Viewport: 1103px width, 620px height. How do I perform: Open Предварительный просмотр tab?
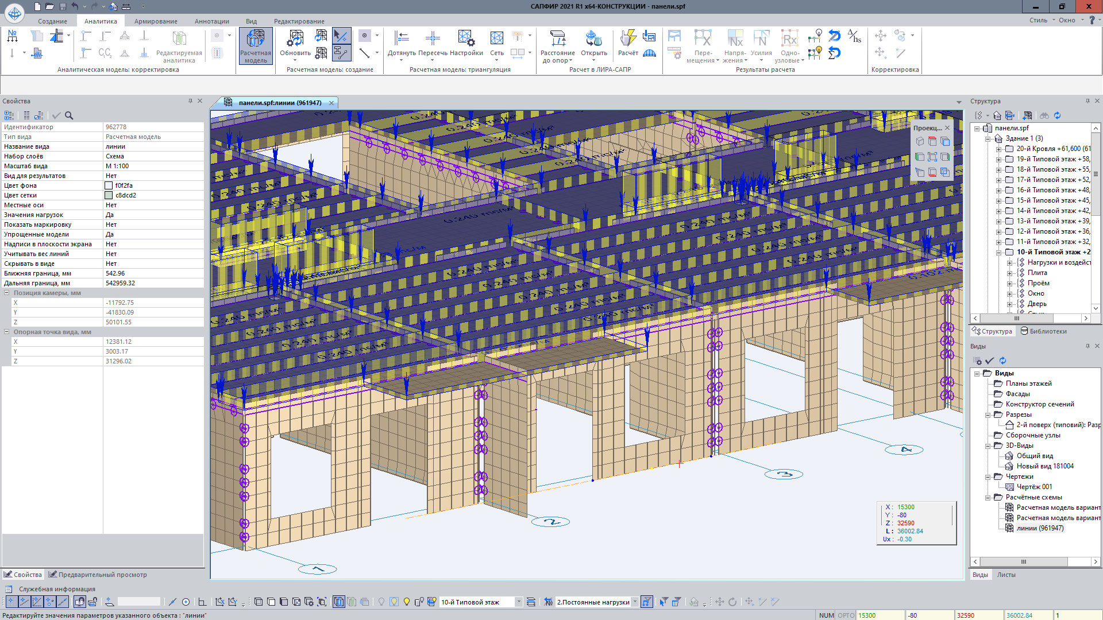point(98,575)
